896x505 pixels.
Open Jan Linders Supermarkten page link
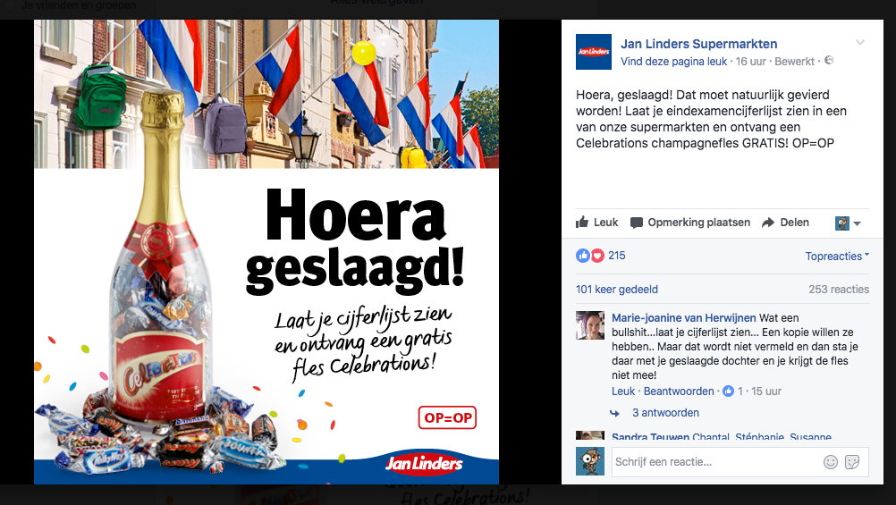[699, 44]
